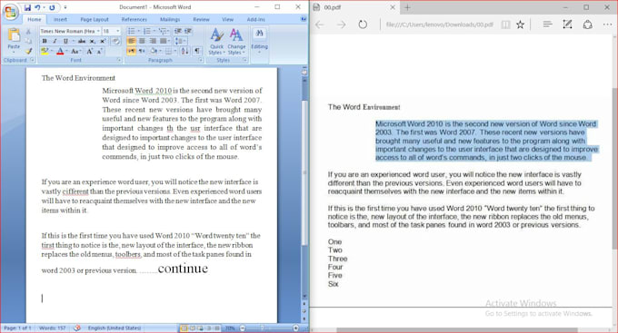Toggle Bold formatting
The image size is (618, 333).
[x=45, y=41]
